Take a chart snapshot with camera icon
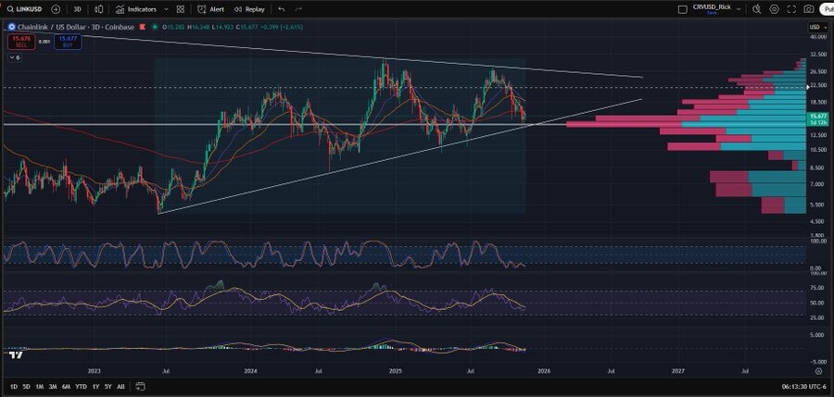This screenshot has height=397, width=834. tap(809, 8)
